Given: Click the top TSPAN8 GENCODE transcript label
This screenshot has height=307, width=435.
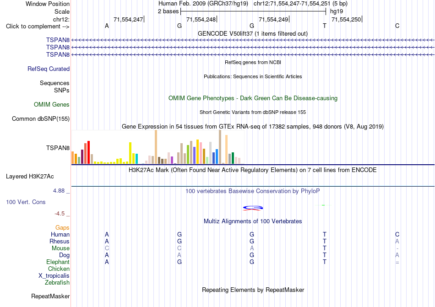Looking at the screenshot, I should click(58, 40).
